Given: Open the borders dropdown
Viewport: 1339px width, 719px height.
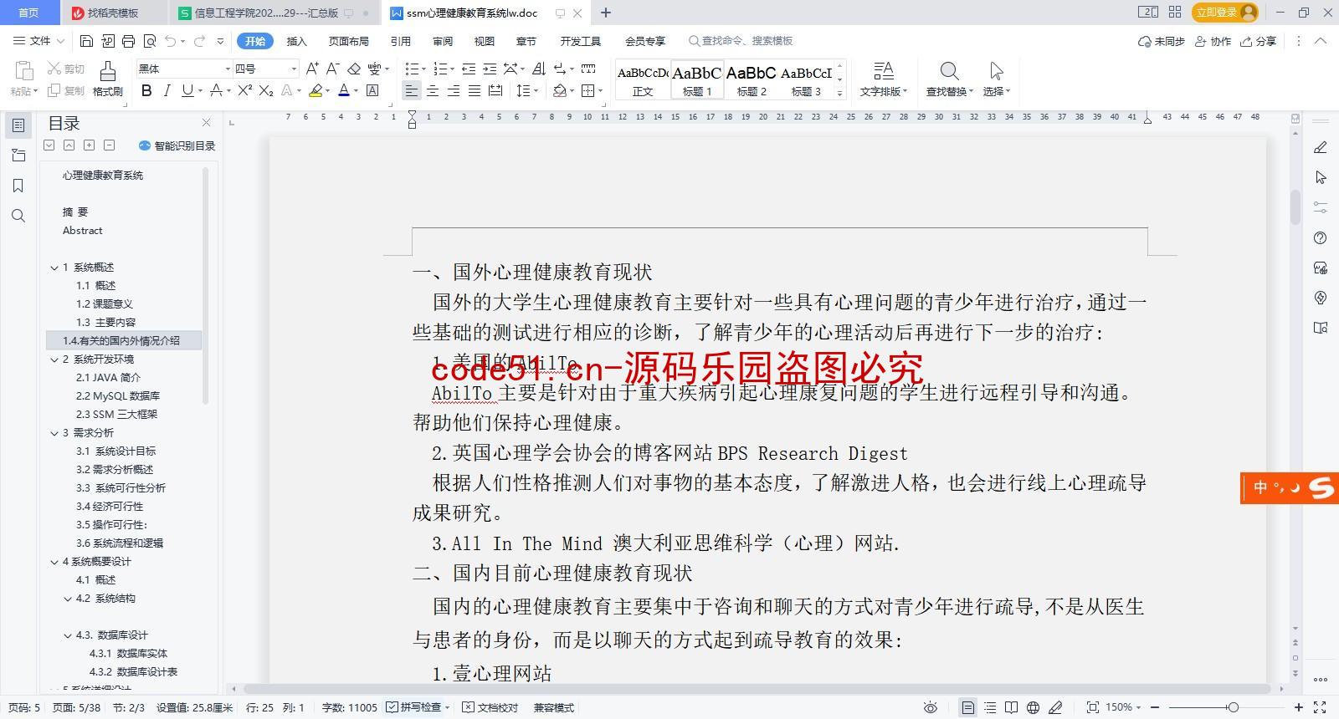Looking at the screenshot, I should pos(599,91).
